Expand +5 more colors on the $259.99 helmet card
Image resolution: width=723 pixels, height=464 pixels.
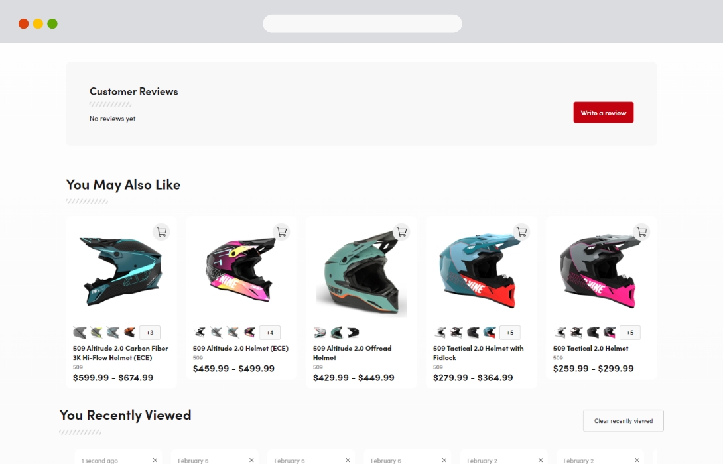(630, 332)
